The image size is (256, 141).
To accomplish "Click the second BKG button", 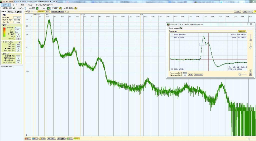I will pos(61,139).
